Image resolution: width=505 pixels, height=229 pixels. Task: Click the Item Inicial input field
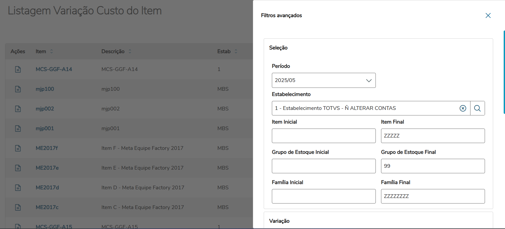pos(324,136)
